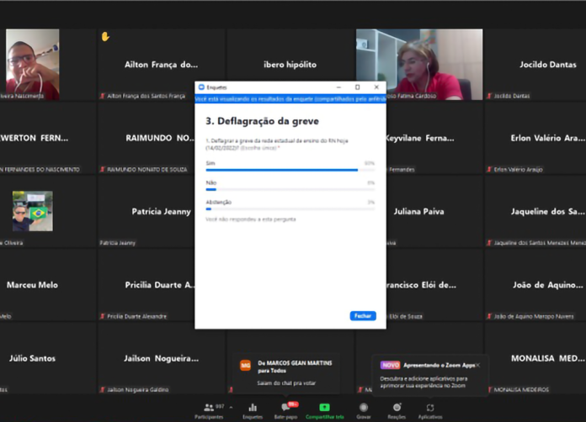
Task: Click the raised hand icon on Ailton França's tile
Action: (105, 36)
